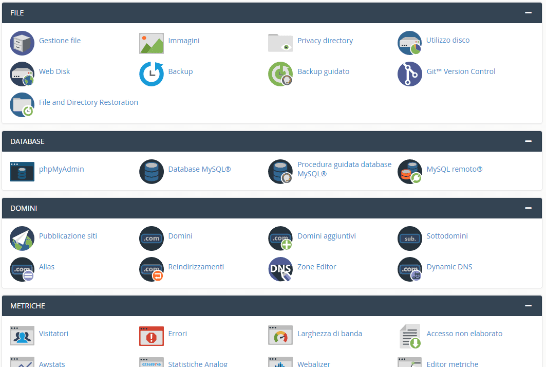Screen dimensions: 546x367
Task: Open the Privacy directory folder icon
Action: click(280, 43)
